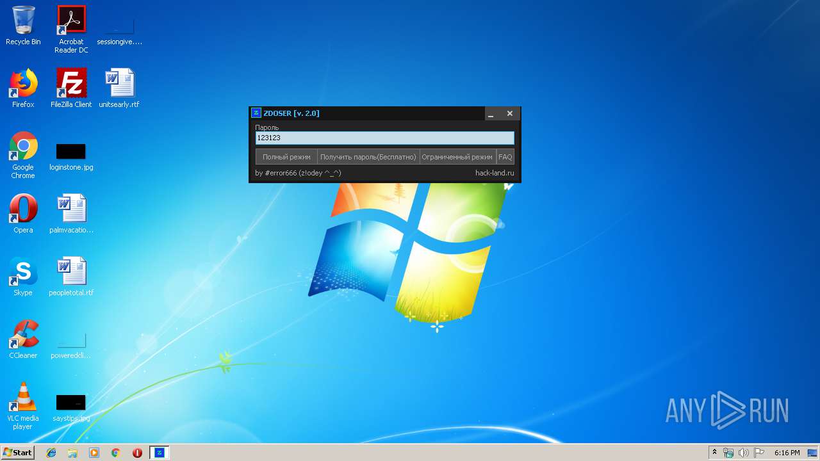Click the Ограниченный режим button
820x461 pixels.
click(457, 157)
